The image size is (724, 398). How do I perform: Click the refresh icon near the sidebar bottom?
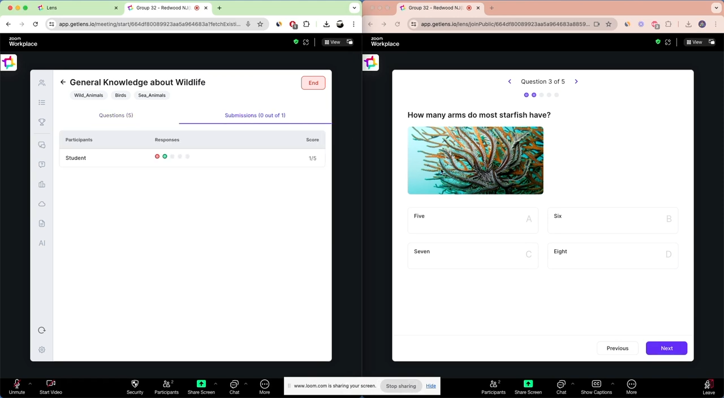(x=41, y=330)
